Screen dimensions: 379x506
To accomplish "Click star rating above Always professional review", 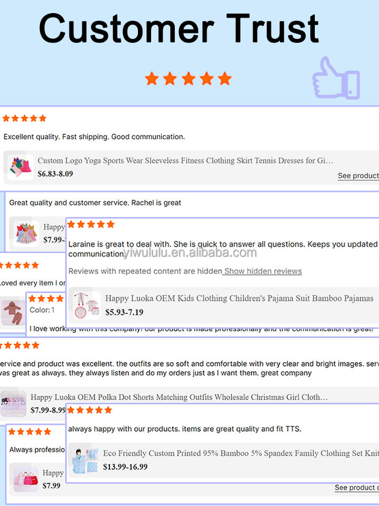I will click(29, 432).
